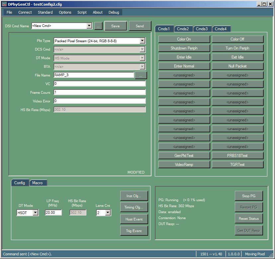This screenshot has height=259, width=275.
Task: Click the Host Event button
Action: pyautogui.click(x=134, y=219)
